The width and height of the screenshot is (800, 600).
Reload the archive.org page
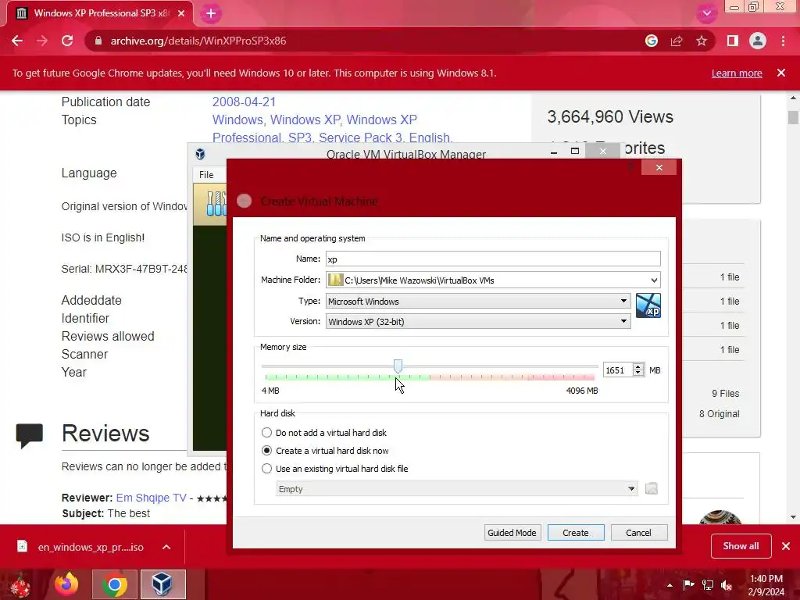pyautogui.click(x=67, y=41)
